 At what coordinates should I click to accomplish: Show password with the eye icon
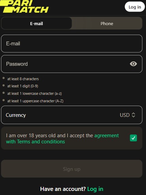(x=133, y=64)
